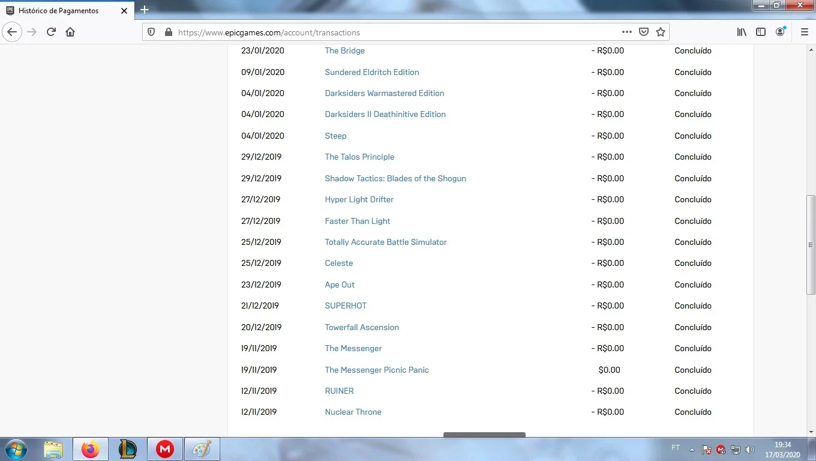Screen dimensions: 816x461
Task: Click the Steep game link
Action: 335,136
